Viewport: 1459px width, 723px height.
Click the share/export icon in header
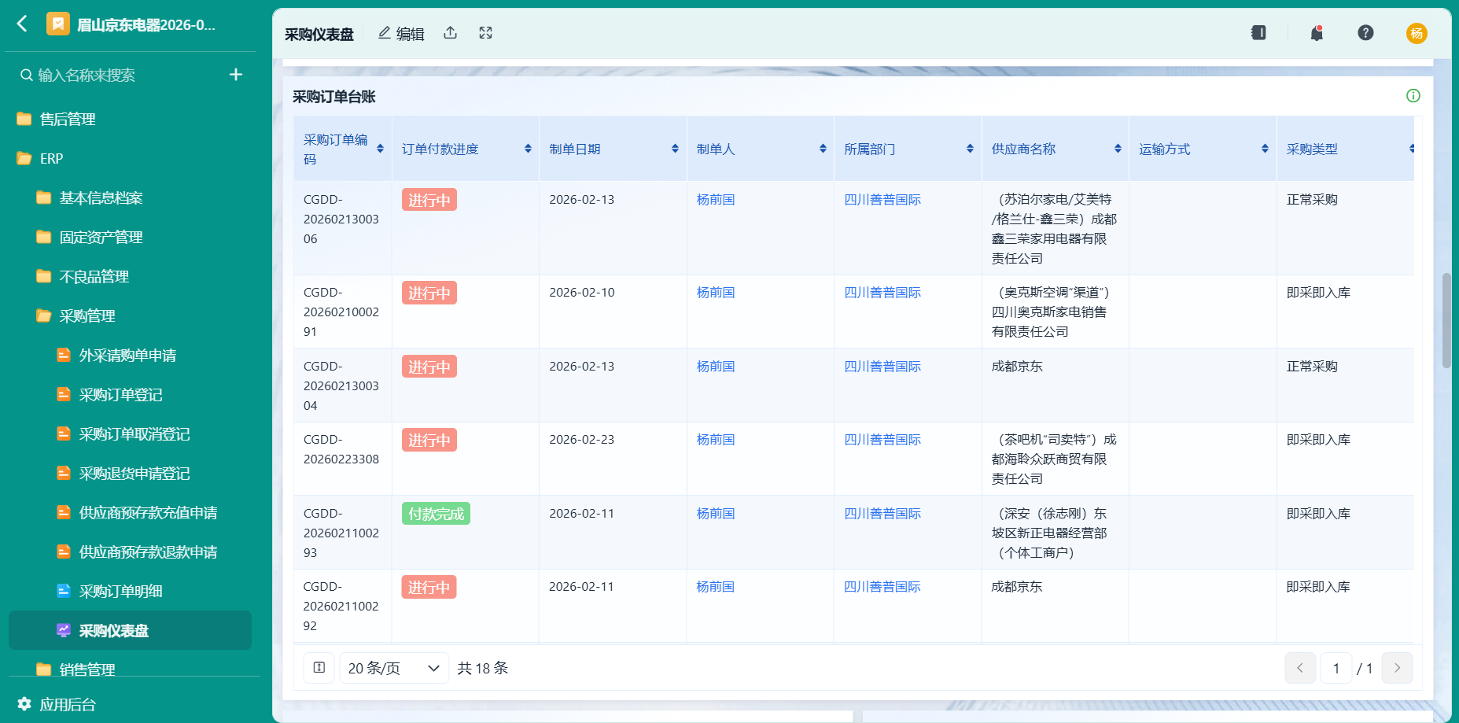point(450,33)
